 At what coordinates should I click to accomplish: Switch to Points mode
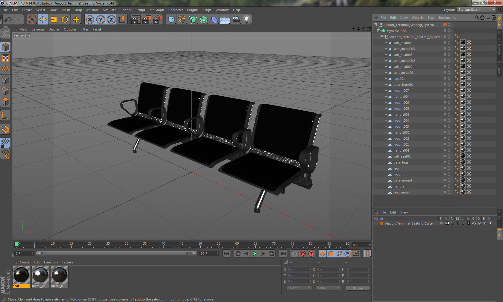click(5, 80)
